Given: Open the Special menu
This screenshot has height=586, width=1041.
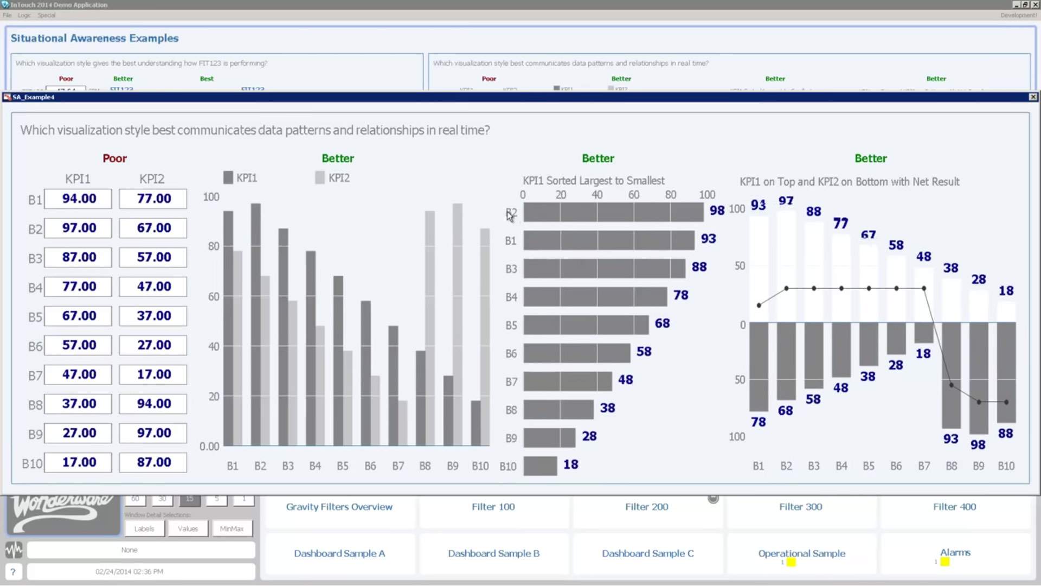Looking at the screenshot, I should coord(47,15).
